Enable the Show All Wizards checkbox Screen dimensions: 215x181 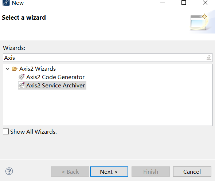tap(6, 131)
